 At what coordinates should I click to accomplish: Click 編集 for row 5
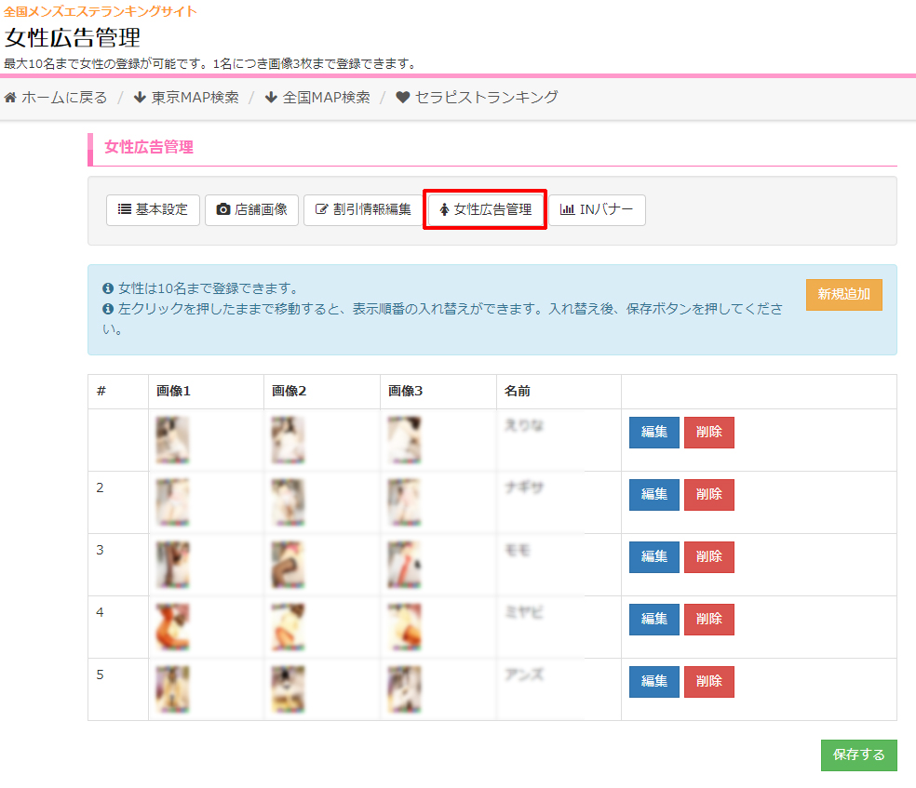654,682
